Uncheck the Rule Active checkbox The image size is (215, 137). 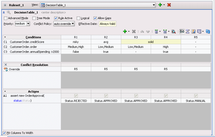(56, 18)
